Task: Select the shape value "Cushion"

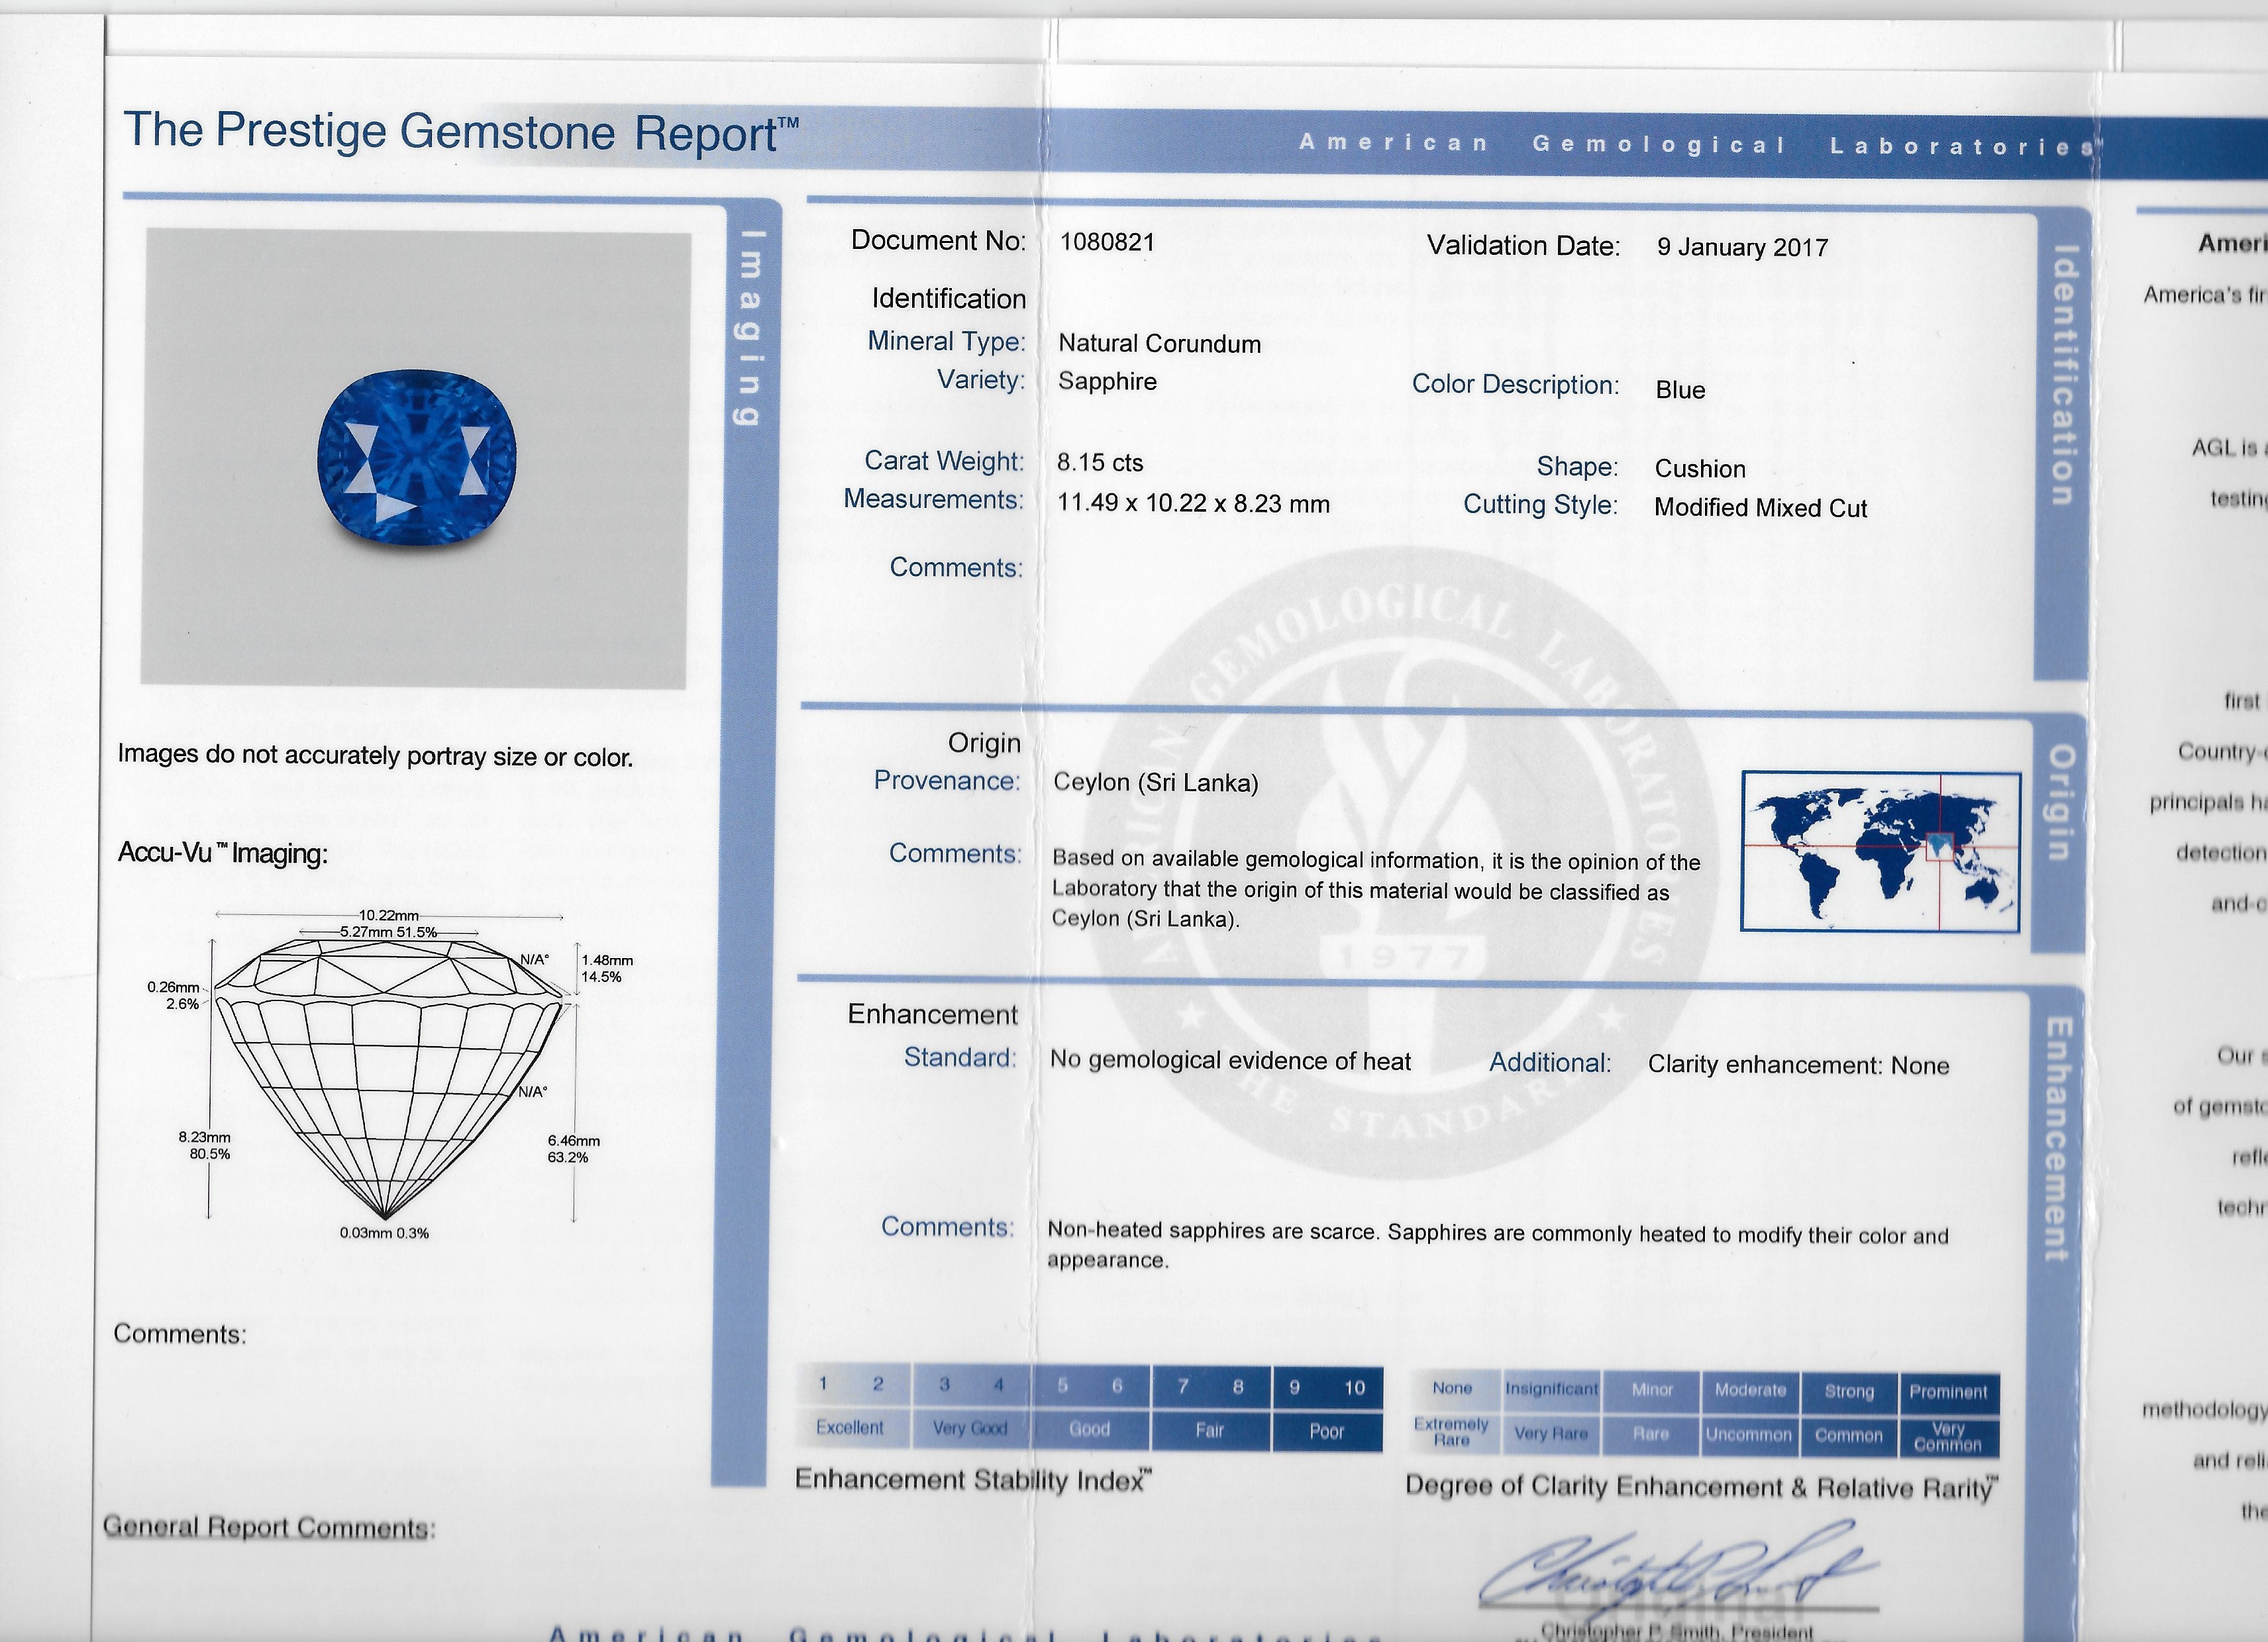Action: (x=1700, y=469)
